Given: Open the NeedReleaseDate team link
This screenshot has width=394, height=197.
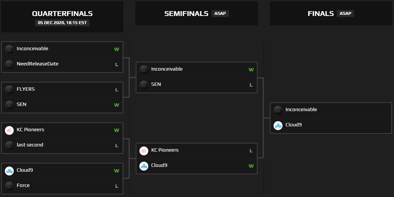Looking at the screenshot, I should 38,64.
